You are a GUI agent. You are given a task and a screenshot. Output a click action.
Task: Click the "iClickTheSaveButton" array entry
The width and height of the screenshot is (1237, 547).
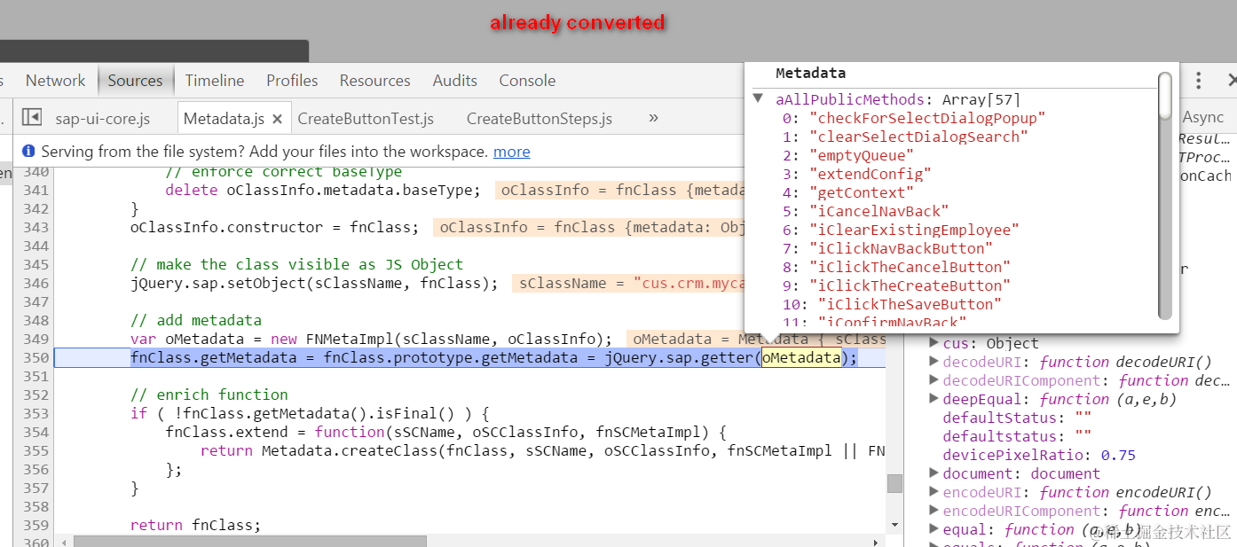click(x=910, y=304)
